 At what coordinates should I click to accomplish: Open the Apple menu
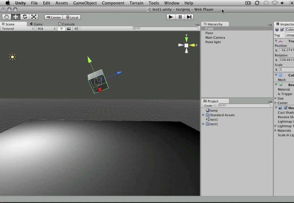(8, 3)
